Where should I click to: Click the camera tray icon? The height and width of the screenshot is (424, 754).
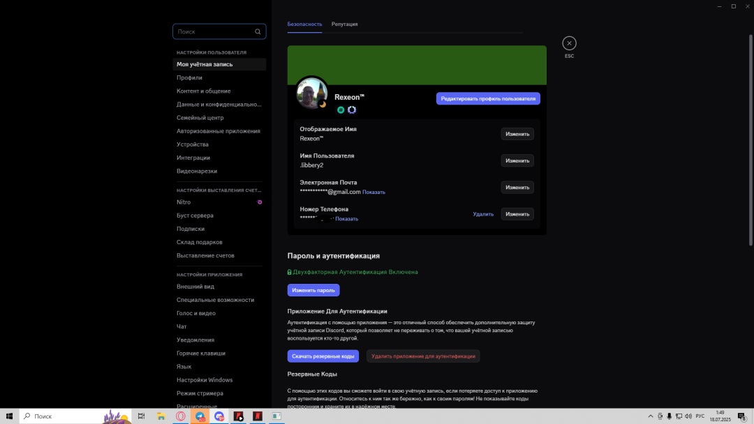pos(660,416)
